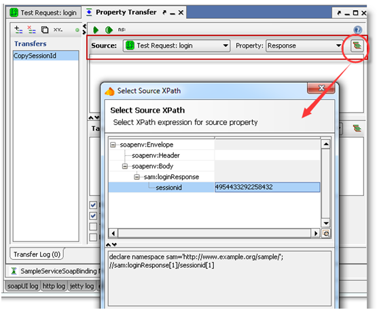Click the magnifier icon beside horizontal scrollbar

click(x=326, y=233)
